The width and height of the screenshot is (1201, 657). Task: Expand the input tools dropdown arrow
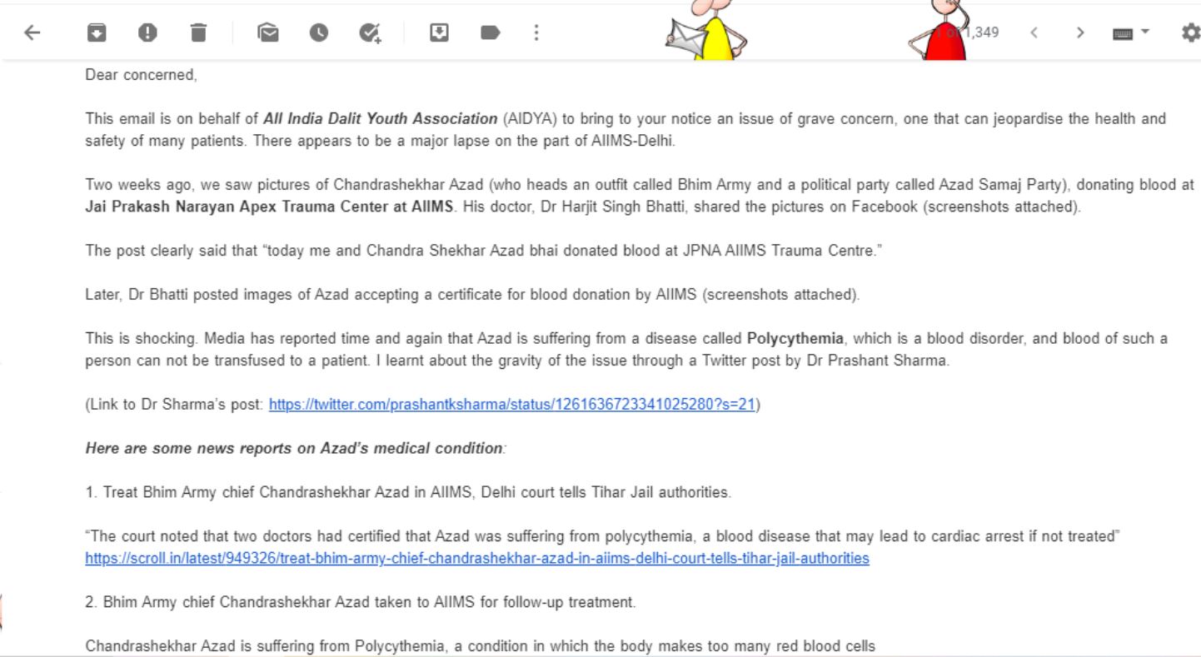(x=1144, y=32)
